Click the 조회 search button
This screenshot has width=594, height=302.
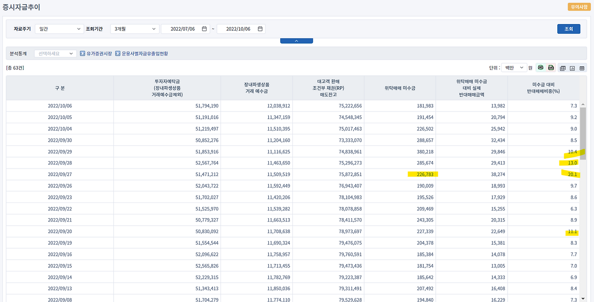[x=568, y=29]
